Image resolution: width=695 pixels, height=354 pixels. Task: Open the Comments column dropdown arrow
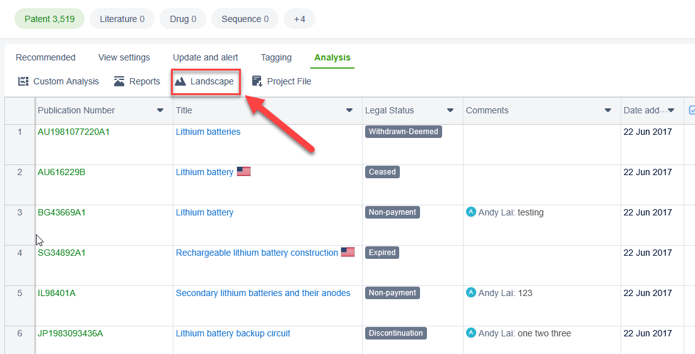click(x=608, y=110)
